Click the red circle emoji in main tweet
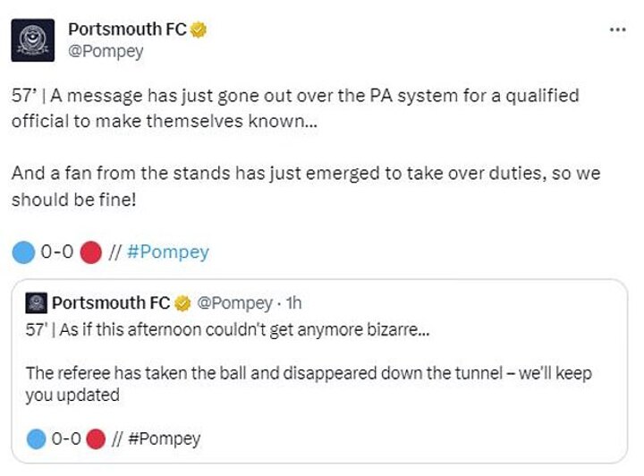Image resolution: width=644 pixels, height=476 pixels. [90, 252]
